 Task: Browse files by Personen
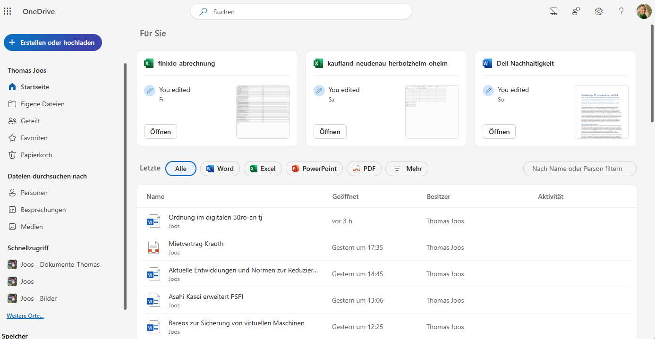(34, 193)
